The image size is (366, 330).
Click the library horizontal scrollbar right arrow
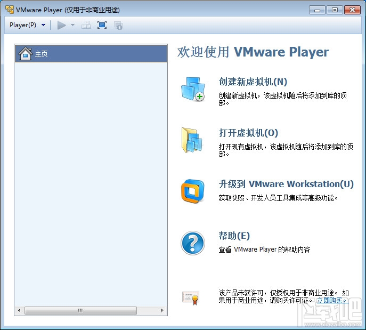(x=162, y=310)
